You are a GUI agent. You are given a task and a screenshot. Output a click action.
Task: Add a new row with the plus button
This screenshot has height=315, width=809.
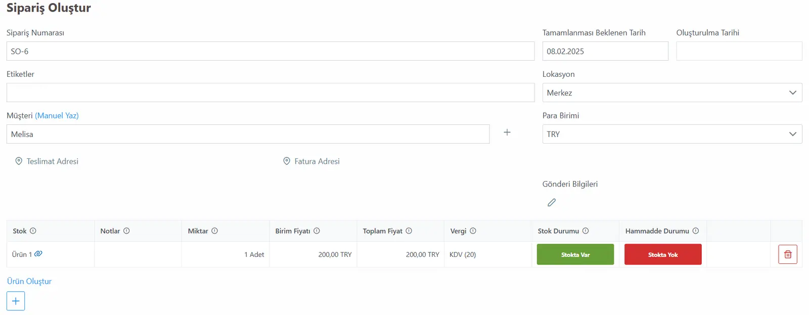16,301
